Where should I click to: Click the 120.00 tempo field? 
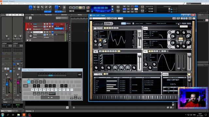point(102,11)
